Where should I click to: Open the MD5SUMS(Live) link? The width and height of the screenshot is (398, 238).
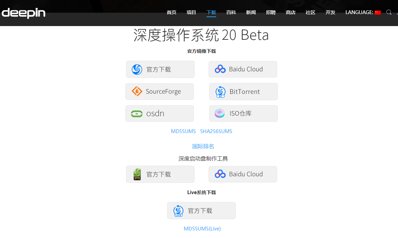[x=202, y=229]
